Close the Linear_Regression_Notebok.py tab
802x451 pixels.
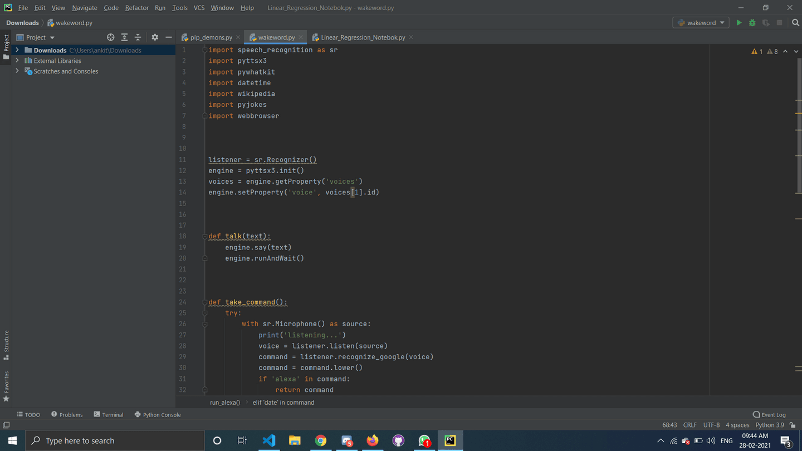(411, 37)
